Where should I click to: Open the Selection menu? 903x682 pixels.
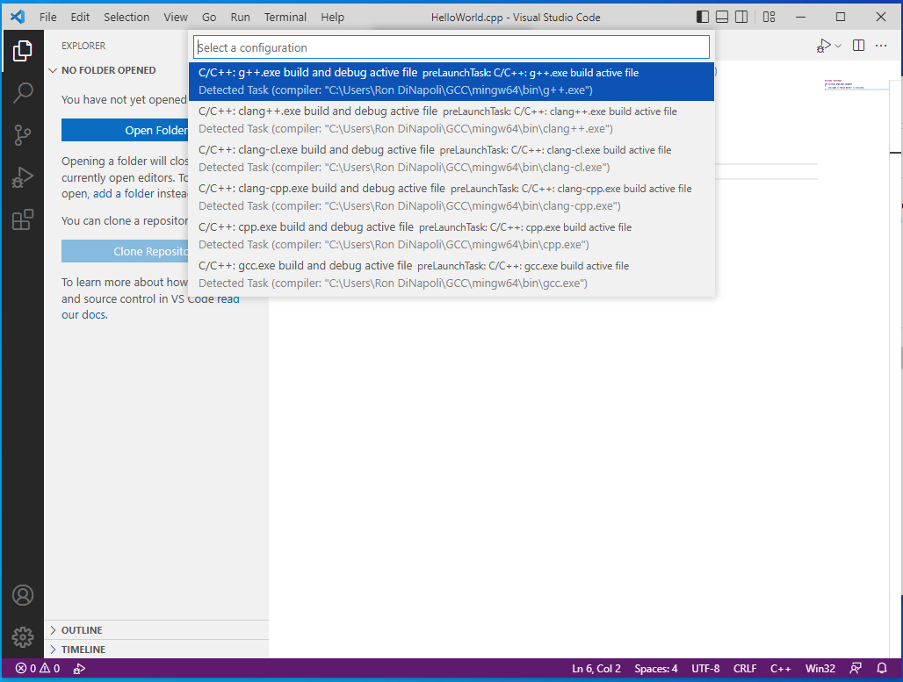[x=126, y=17]
